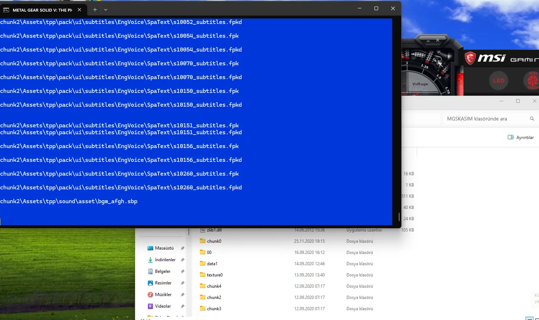
Task: Close the MSI gauge panel with its X button
Action: tap(438, 40)
